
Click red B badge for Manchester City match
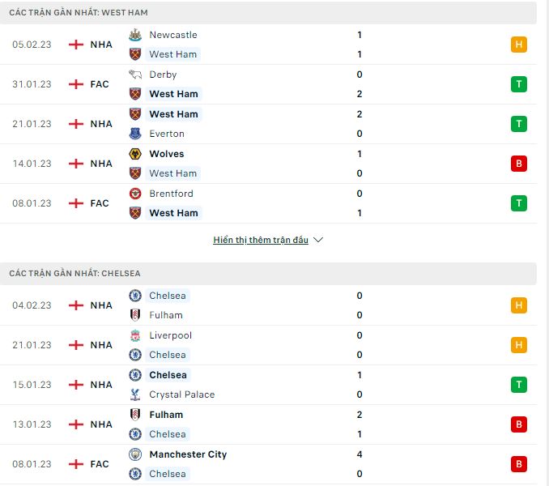click(x=519, y=464)
